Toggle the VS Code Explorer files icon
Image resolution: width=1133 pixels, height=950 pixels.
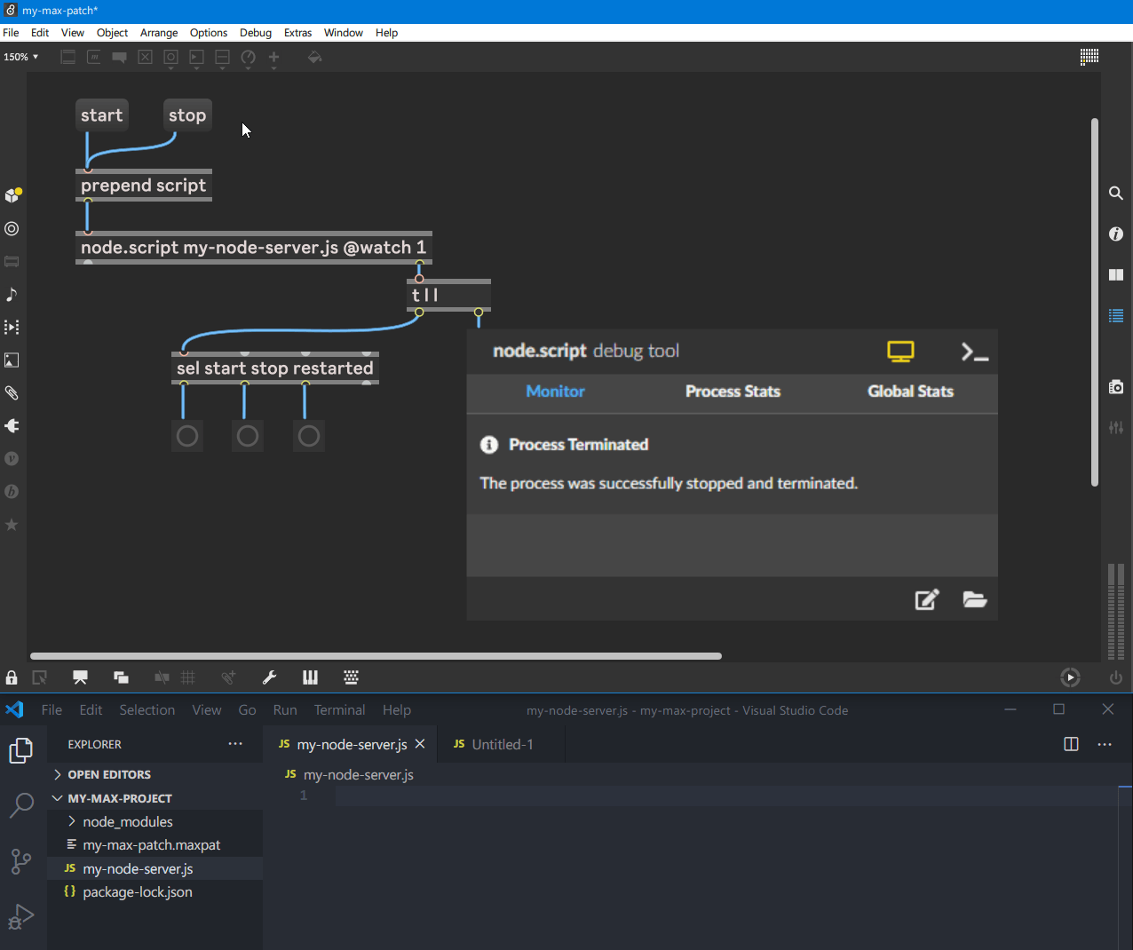pyautogui.click(x=20, y=750)
